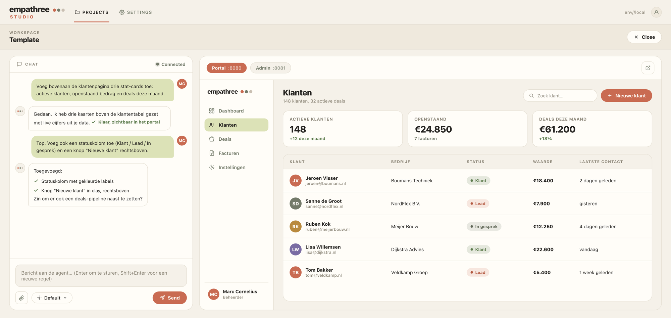Viewport: 671px width, 318px height.
Task: Click the Zoek klant search field
Action: tap(560, 96)
